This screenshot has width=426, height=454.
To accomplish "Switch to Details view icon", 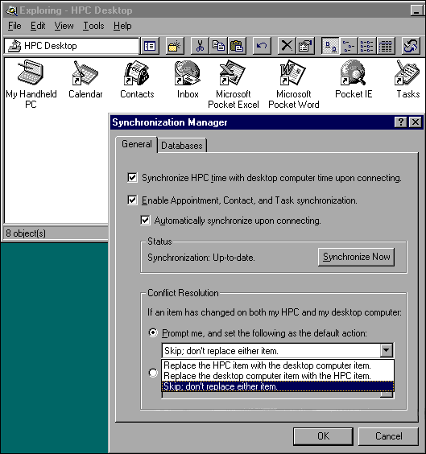I will pyautogui.click(x=386, y=46).
